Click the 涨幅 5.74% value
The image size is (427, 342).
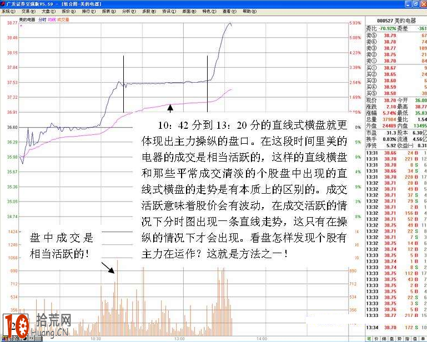click(x=389, y=113)
